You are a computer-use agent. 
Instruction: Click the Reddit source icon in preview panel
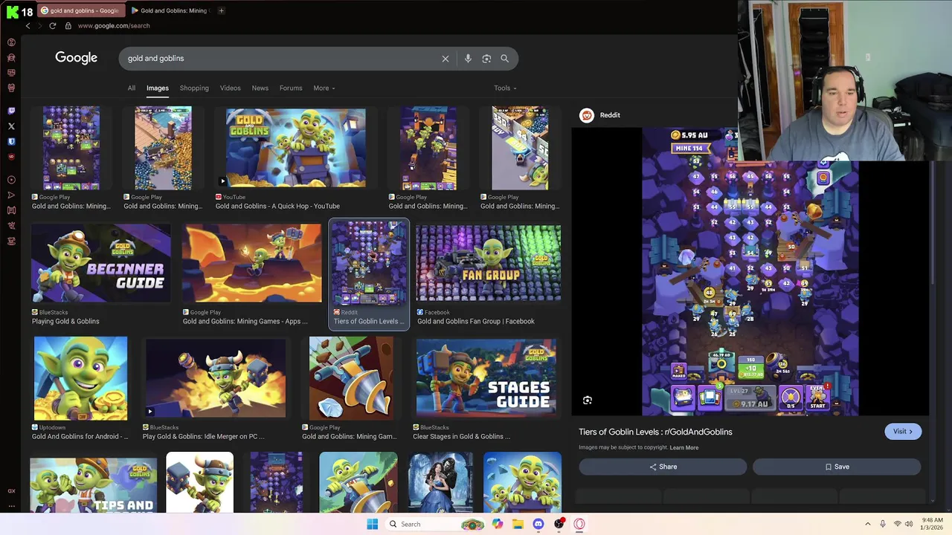pos(587,115)
